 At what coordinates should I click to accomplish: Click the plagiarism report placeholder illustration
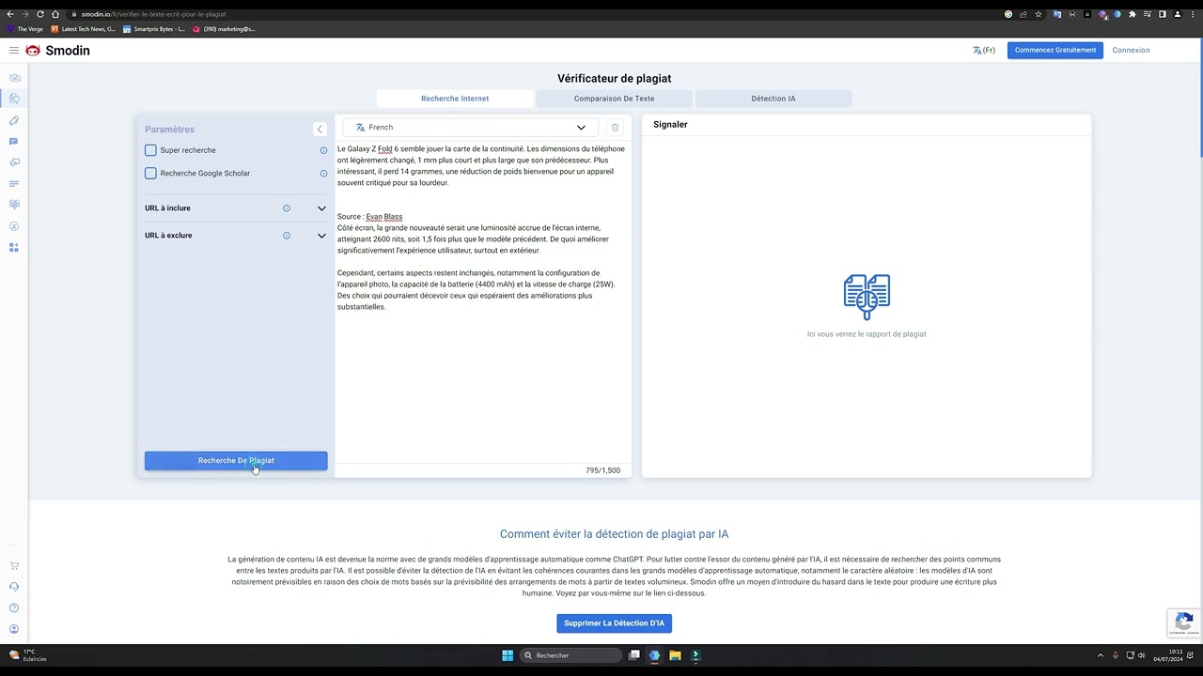coord(867,297)
